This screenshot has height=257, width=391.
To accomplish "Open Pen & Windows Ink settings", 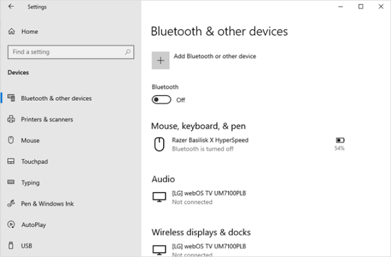I will click(47, 203).
